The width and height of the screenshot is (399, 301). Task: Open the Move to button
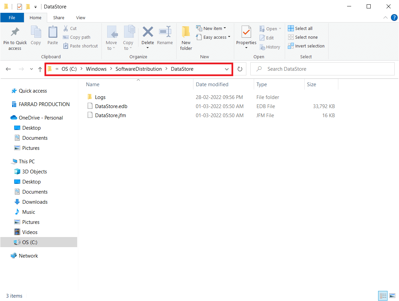(112, 38)
